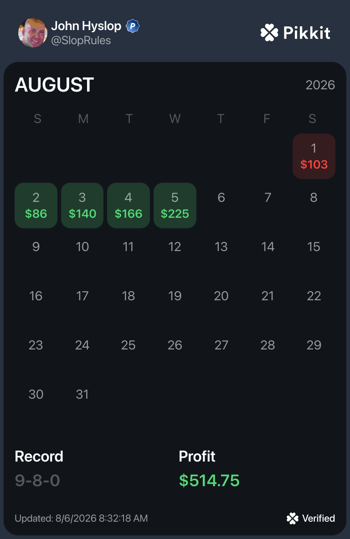Click the $514.75 profit total
Screen dimensions: 350x539
pos(209,480)
